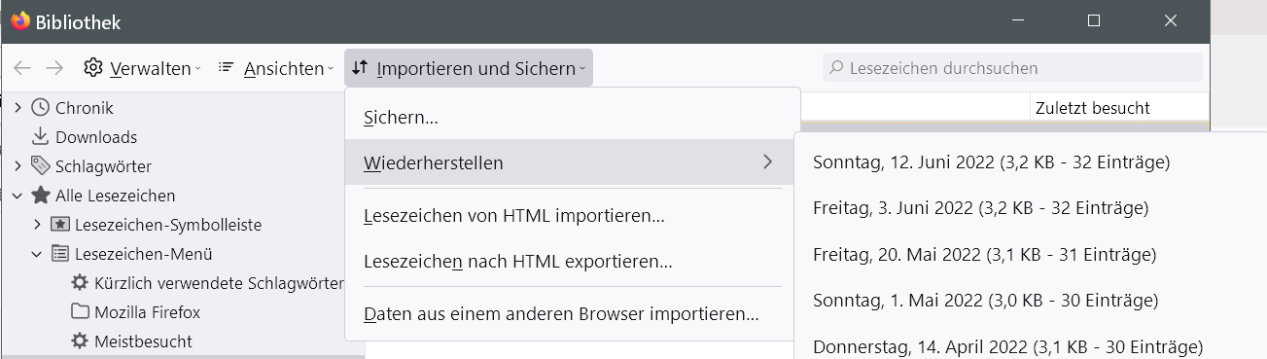
Task: Click the back arrow navigation icon
Action: (x=22, y=68)
